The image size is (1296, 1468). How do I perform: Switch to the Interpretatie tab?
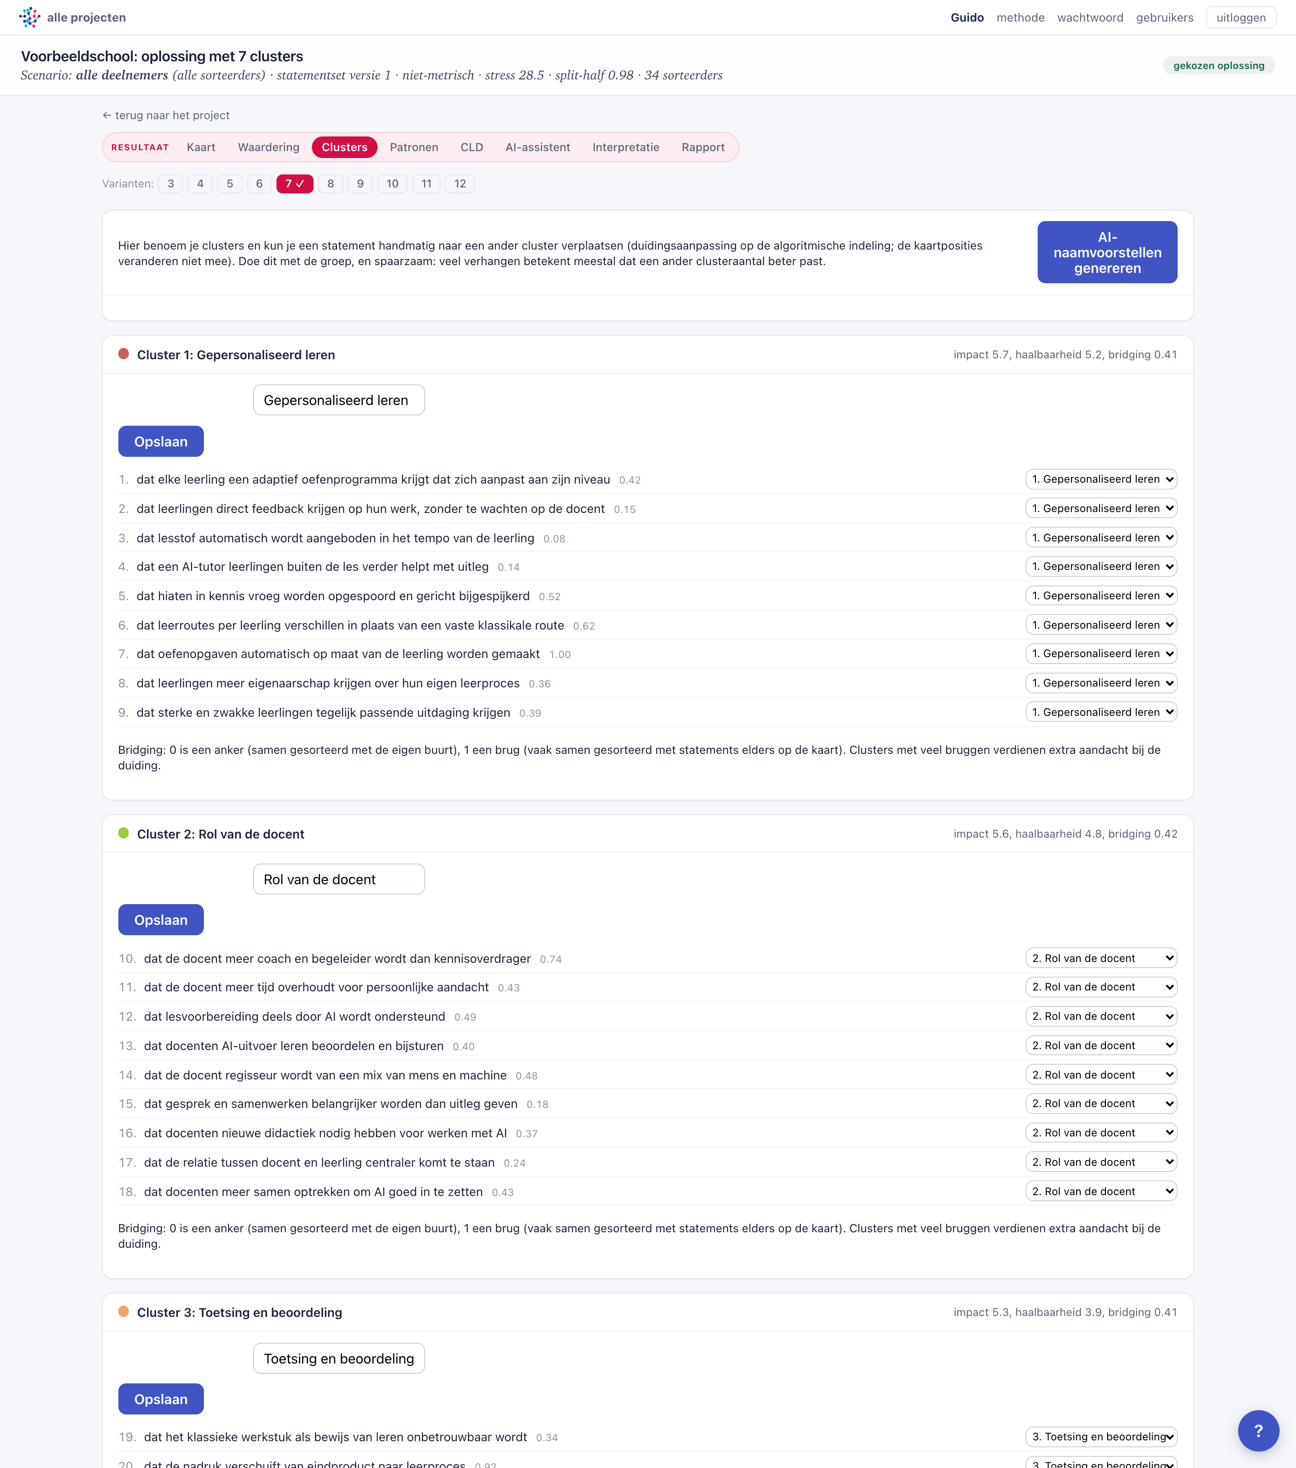[626, 147]
